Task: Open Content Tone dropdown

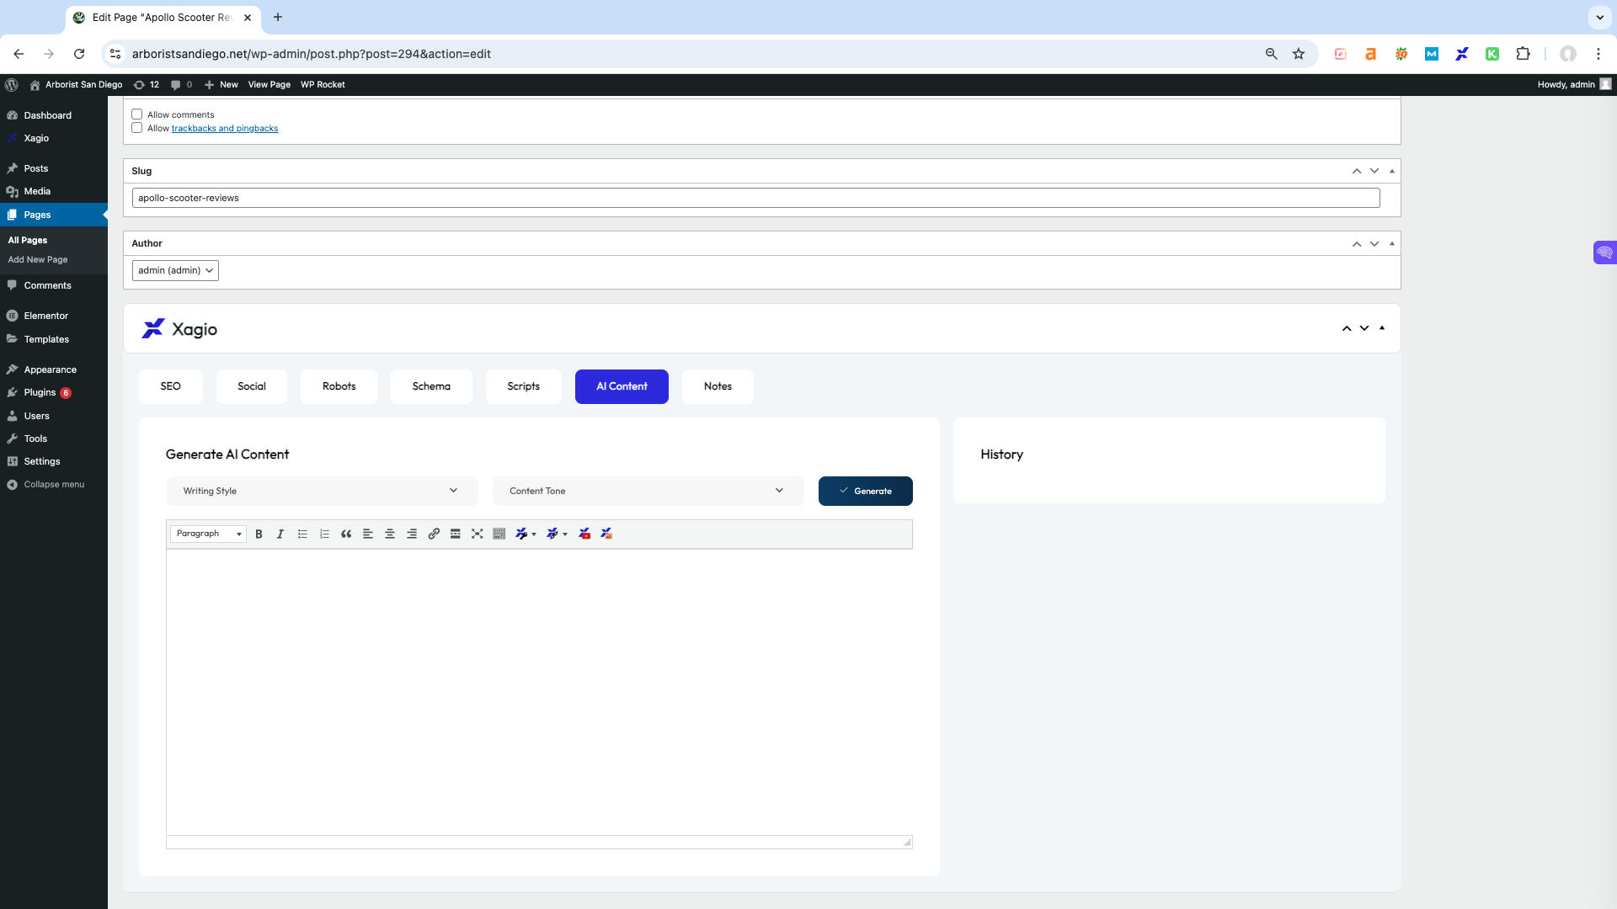Action: 648,491
